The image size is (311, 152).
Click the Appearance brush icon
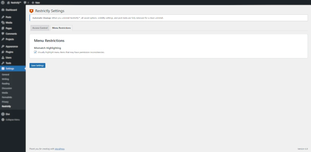tap(3, 46)
